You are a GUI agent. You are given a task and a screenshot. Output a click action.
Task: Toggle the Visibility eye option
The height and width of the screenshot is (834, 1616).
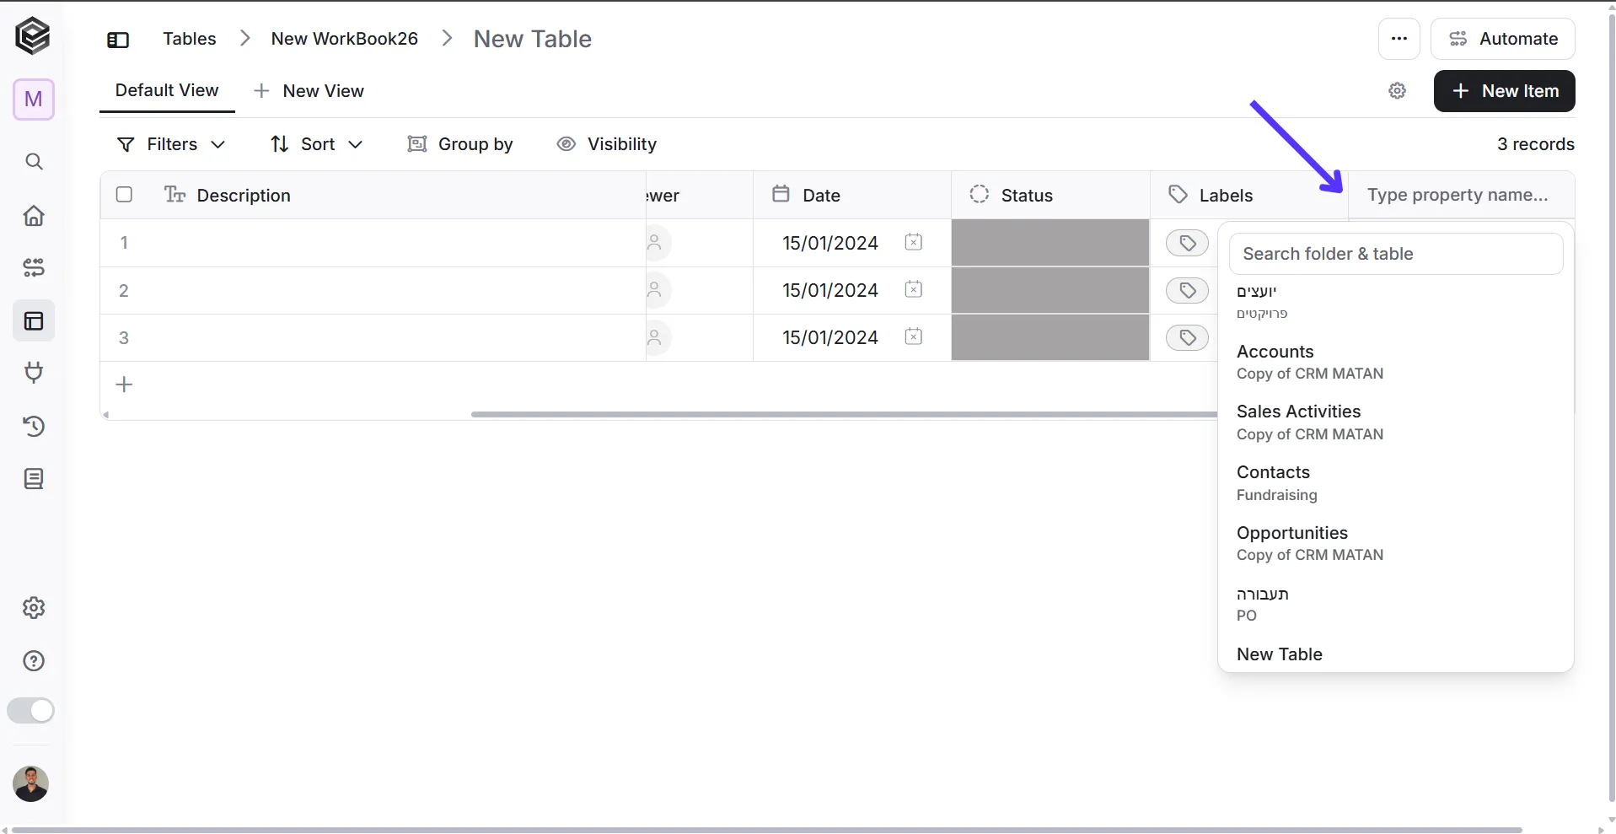coord(607,144)
